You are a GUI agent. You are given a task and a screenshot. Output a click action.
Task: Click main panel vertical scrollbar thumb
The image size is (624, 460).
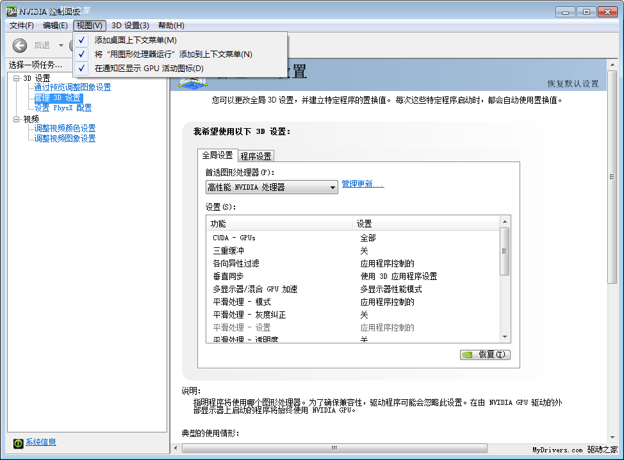(612, 177)
